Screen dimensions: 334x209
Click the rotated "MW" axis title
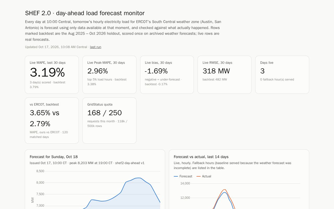(x=33, y=200)
